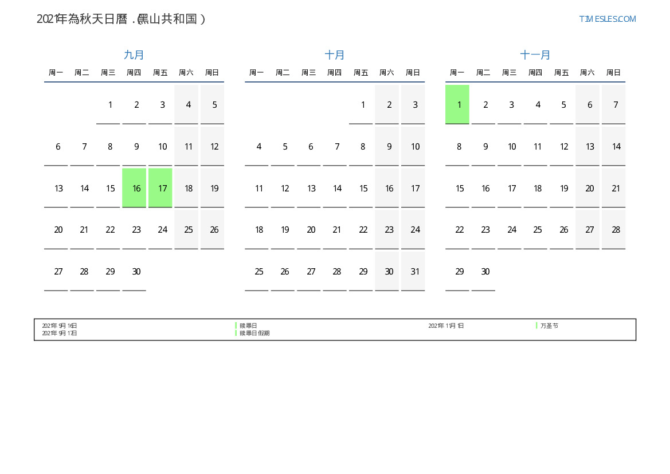Click the calendar page title text

(121, 19)
